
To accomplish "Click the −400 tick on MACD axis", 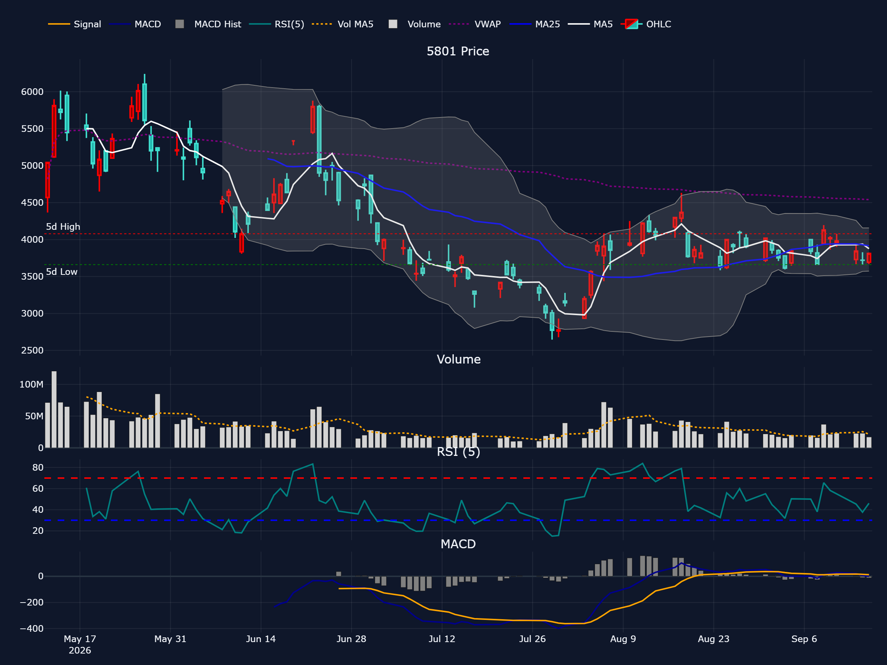I will [32, 628].
